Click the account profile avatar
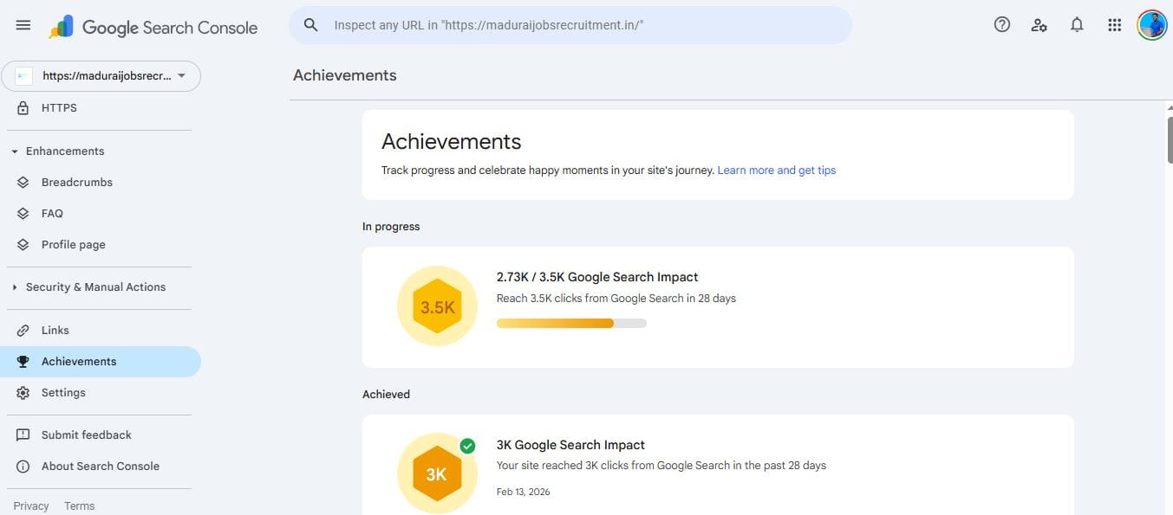 pyautogui.click(x=1151, y=25)
